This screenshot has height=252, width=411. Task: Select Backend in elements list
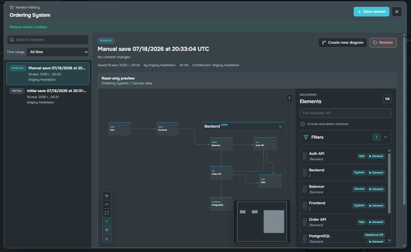click(x=344, y=173)
